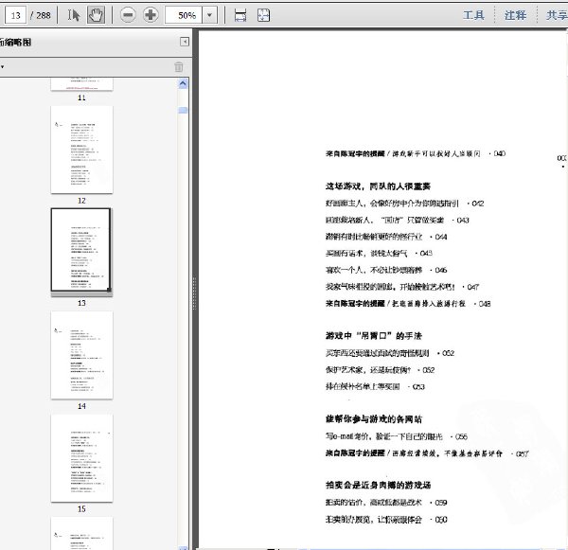Delete selected page thumbnail trash icon
The width and height of the screenshot is (568, 550).
179,67
